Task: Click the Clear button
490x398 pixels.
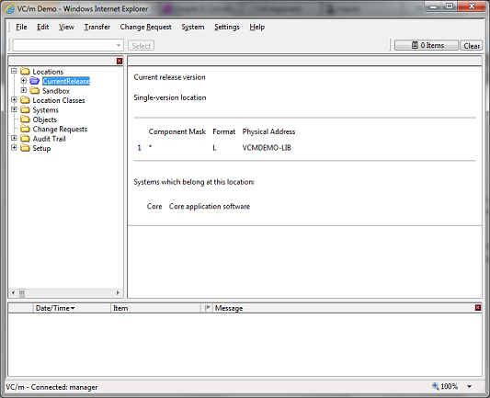Action: [x=472, y=46]
